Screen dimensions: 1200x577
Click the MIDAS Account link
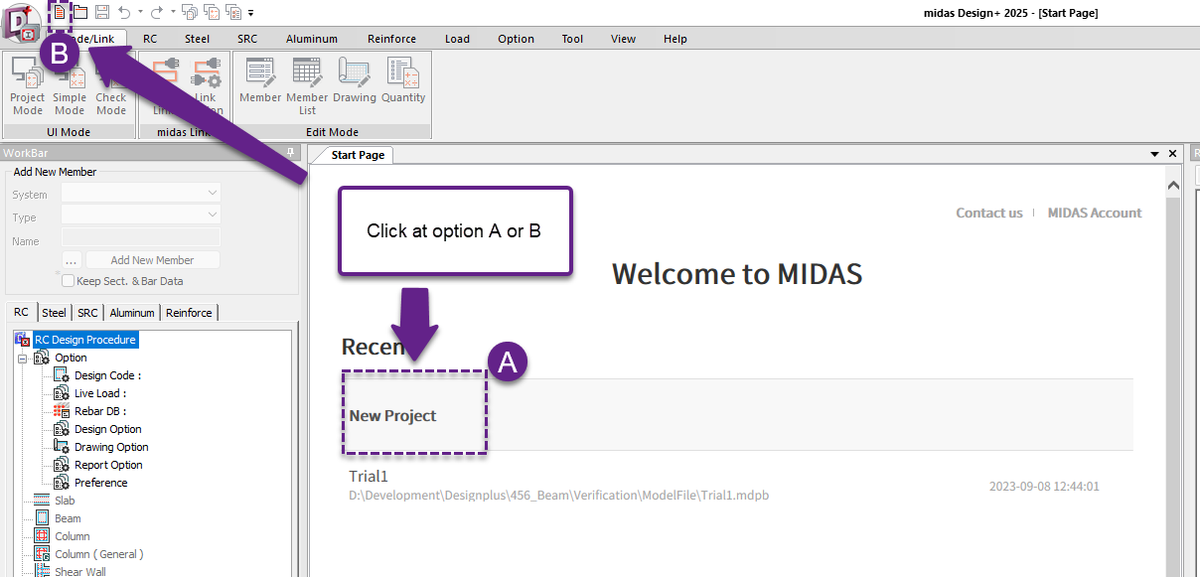[x=1095, y=213]
